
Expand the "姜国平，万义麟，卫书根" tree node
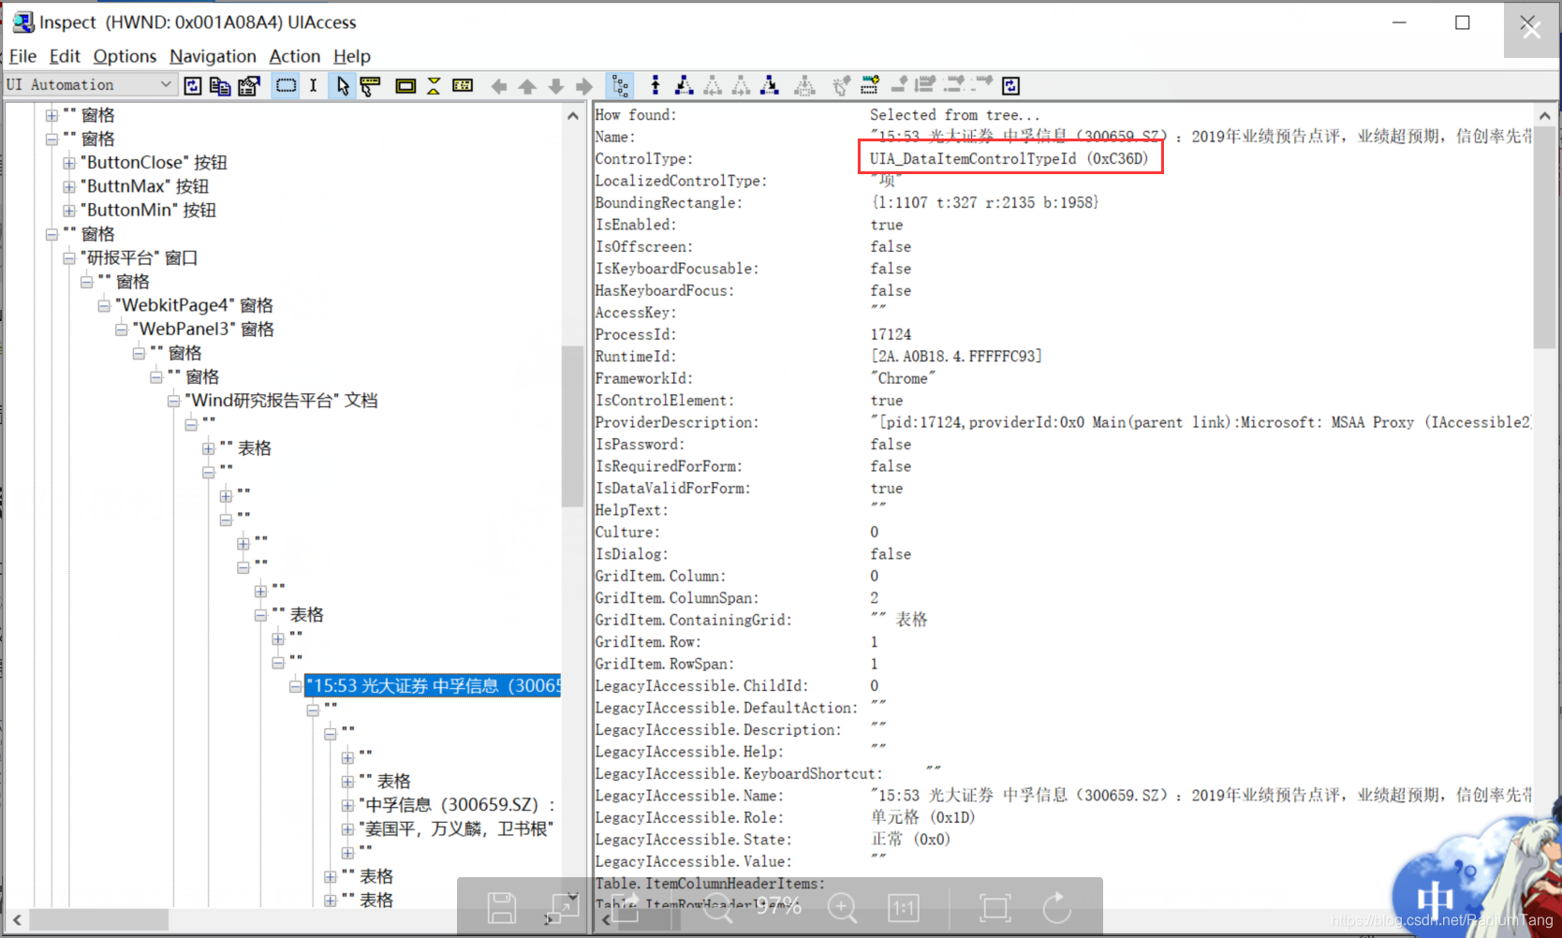[347, 829]
